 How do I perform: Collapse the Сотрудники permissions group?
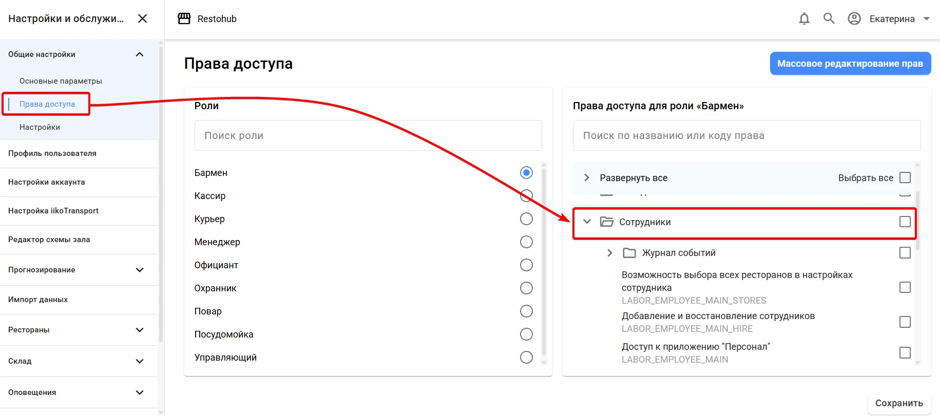[587, 222]
